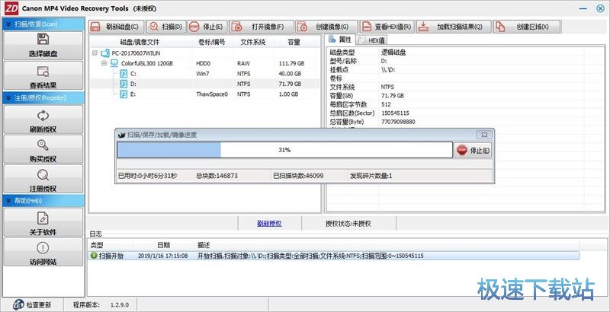Switch to the HEX值 tab
Image resolution: width=610 pixels, height=312 pixels.
pos(372,40)
